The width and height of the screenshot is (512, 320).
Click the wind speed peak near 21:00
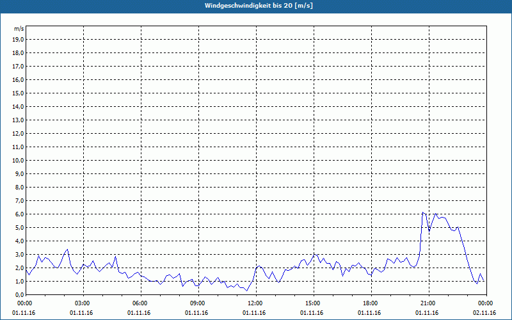(423, 212)
